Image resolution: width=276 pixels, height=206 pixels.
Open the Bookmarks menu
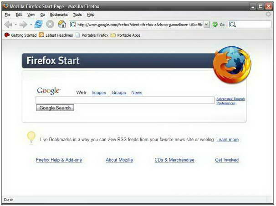click(x=59, y=15)
